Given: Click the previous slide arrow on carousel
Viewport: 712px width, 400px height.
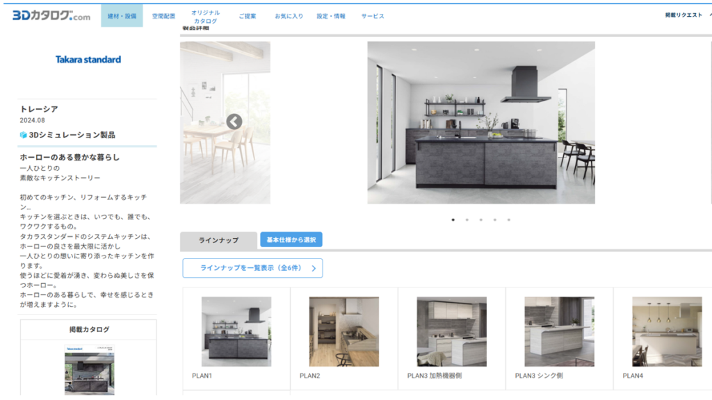Looking at the screenshot, I should [234, 122].
